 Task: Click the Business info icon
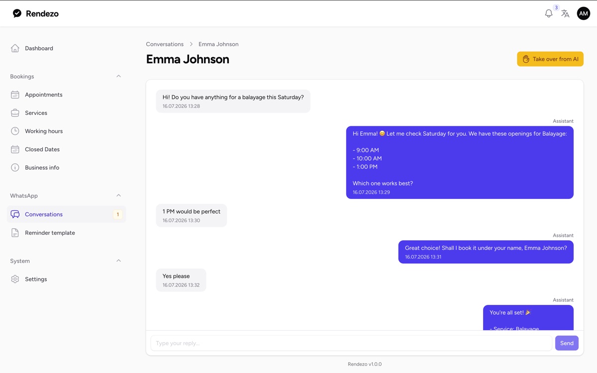click(15, 168)
